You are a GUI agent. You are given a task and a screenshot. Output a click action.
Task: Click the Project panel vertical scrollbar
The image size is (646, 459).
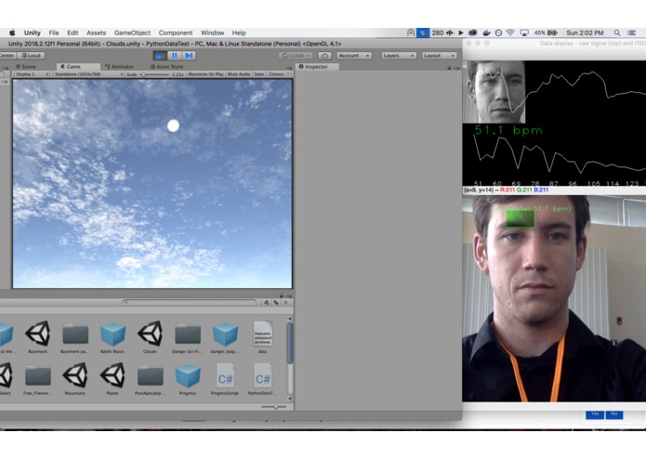point(290,344)
